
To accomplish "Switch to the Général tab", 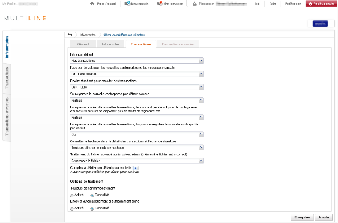I will pos(83,44).
